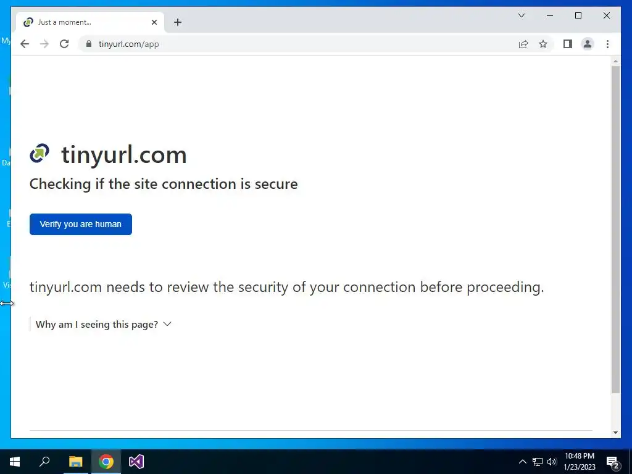Screen dimensions: 632x474
Task: Open the tab search dropdown chevron
Action: [521, 15]
